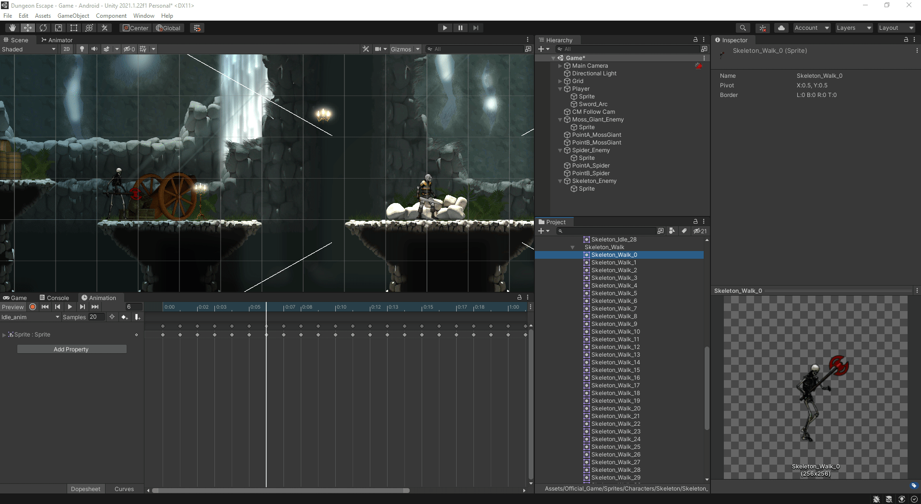Enable animation recording mode
Screen dimensions: 921x504
(33, 307)
